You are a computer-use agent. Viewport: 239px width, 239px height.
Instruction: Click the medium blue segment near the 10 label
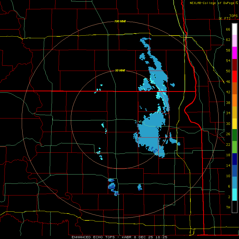[234, 171]
